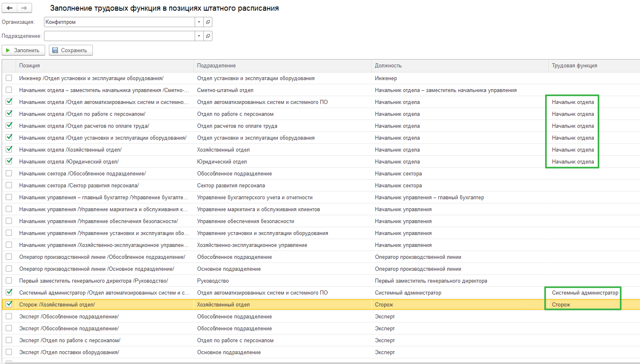The image size is (640, 364).
Task: Go back with the left arrow button
Action: click(9, 8)
